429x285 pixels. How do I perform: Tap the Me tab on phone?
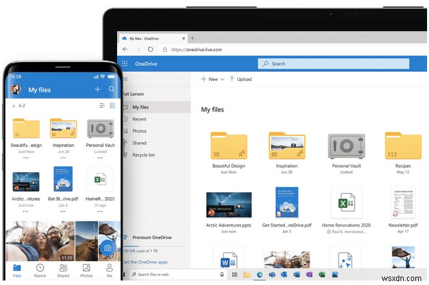[x=109, y=271]
